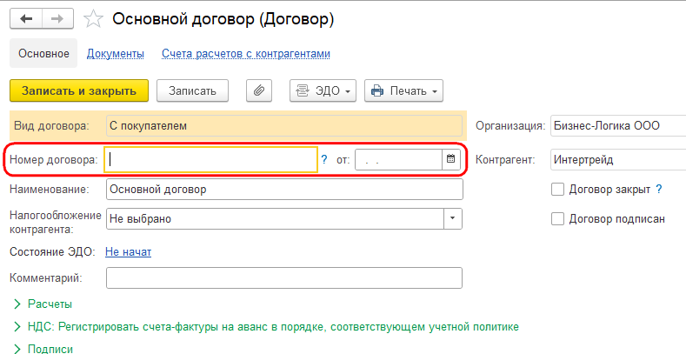Click the Вид договора field С покупателем
The width and height of the screenshot is (686, 354).
click(x=284, y=126)
